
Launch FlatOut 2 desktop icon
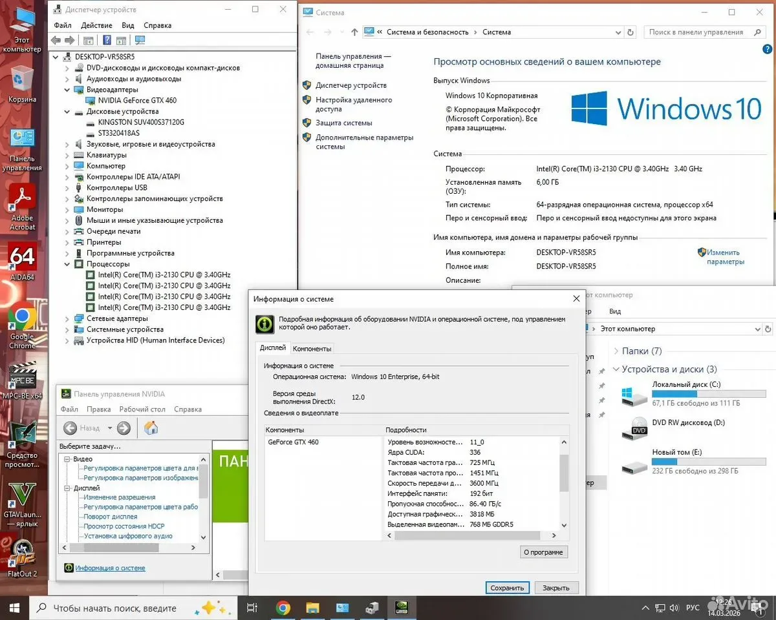[x=22, y=559]
